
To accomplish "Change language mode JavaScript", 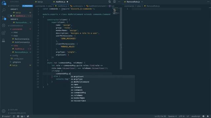I will click(196, 116).
